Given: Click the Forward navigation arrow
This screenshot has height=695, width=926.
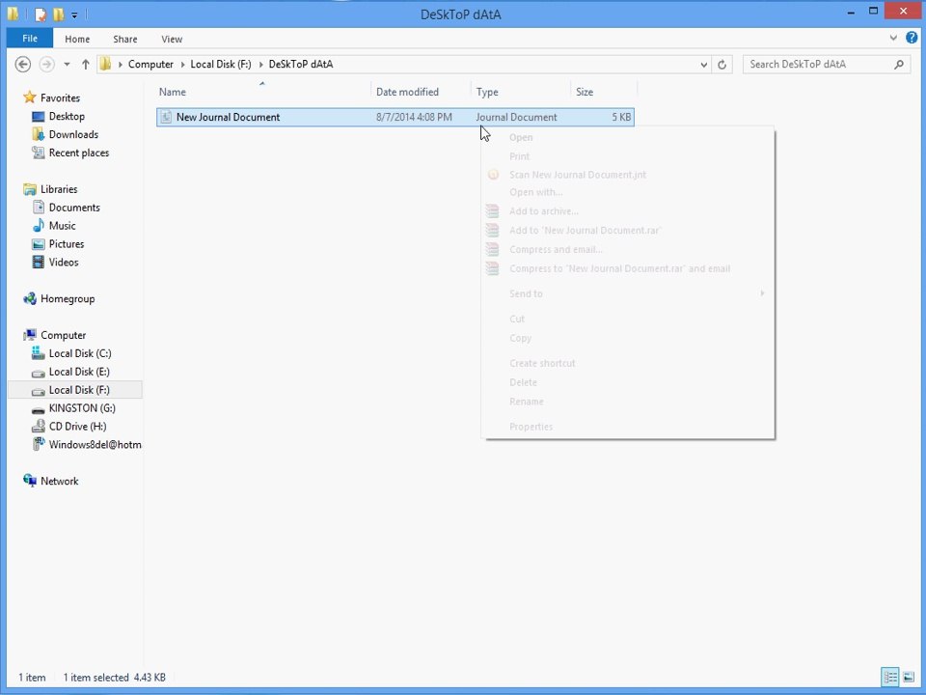Looking at the screenshot, I should pos(46,64).
